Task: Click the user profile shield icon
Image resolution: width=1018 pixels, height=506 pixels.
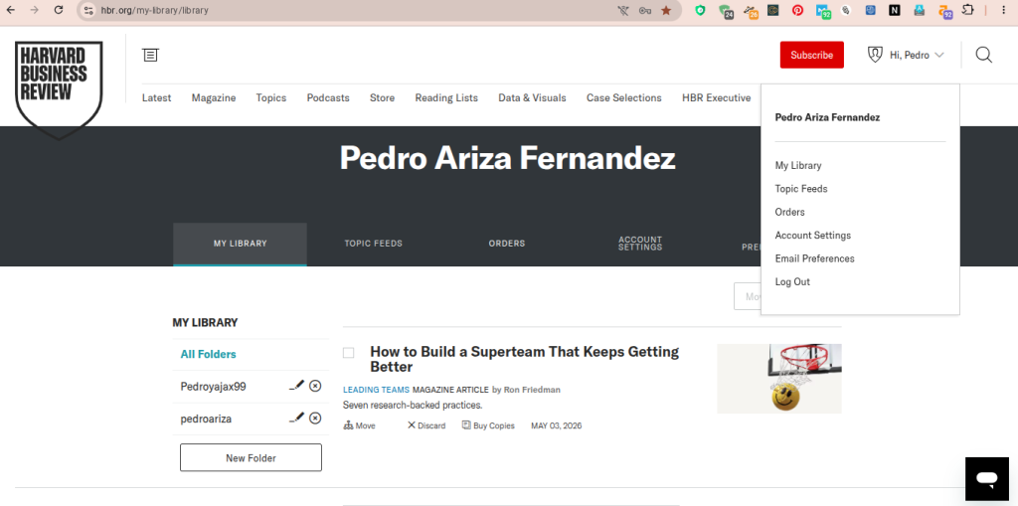Action: [875, 55]
